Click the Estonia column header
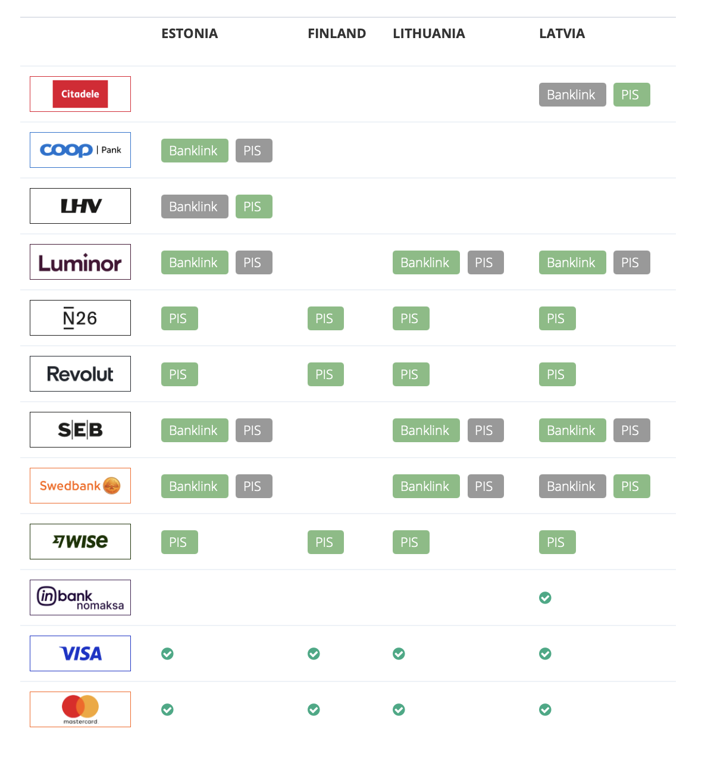 pos(190,33)
